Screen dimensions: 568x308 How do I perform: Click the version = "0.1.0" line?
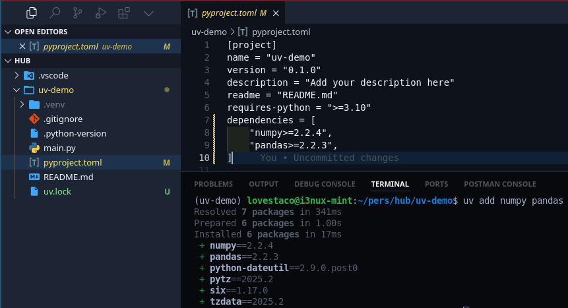point(274,70)
